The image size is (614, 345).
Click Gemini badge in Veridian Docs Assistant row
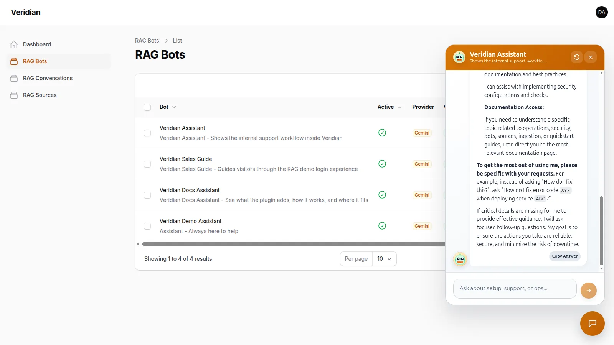point(422,195)
